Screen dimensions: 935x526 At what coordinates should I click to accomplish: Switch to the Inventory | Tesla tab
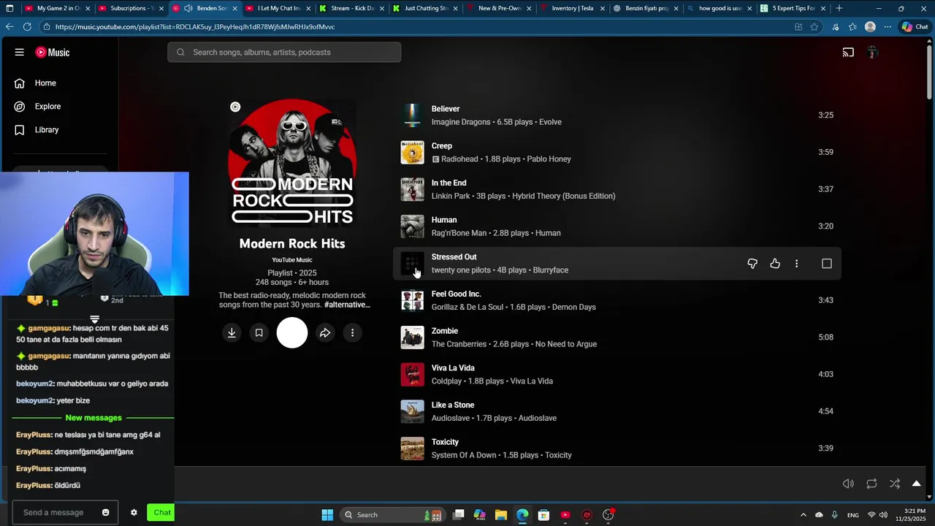(573, 9)
